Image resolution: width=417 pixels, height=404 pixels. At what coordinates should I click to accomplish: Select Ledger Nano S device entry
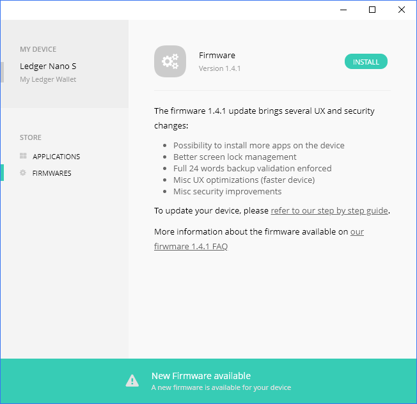48,66
